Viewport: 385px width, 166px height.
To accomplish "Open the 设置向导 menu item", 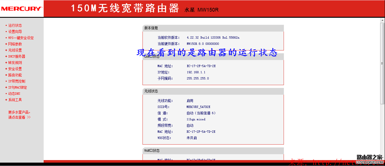I will (x=15, y=32).
